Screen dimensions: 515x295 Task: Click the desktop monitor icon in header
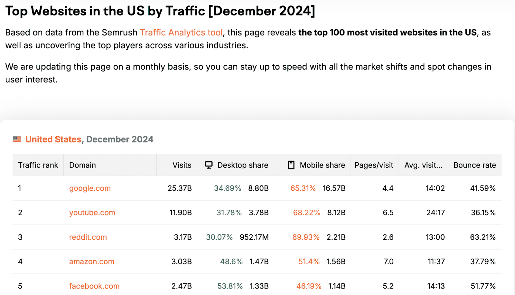point(209,165)
